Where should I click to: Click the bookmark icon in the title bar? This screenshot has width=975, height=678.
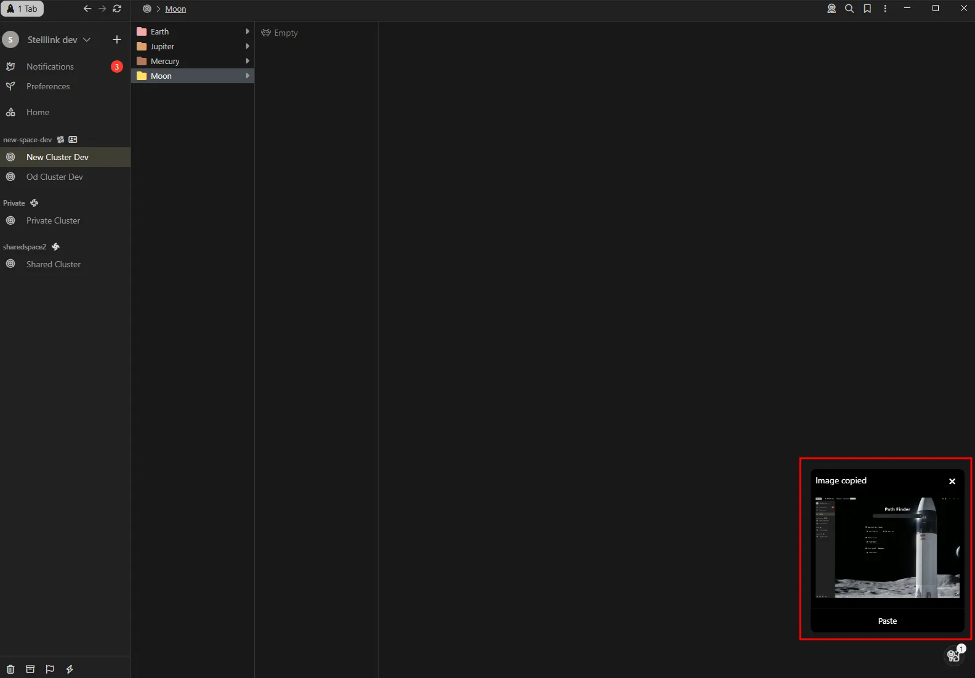pyautogui.click(x=867, y=9)
